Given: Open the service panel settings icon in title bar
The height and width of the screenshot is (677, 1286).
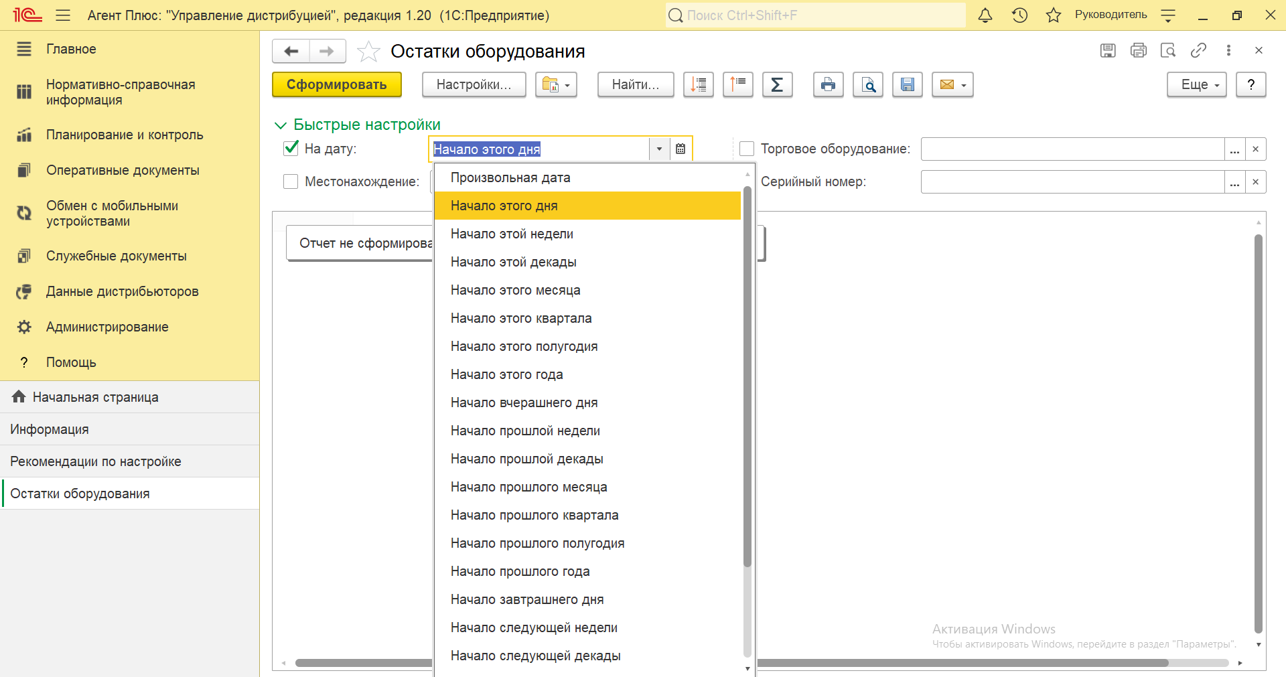Looking at the screenshot, I should tap(1168, 15).
